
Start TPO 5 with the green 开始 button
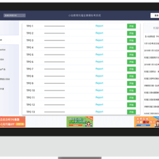[x=132, y=55]
